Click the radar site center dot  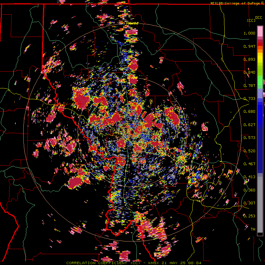click(x=132, y=132)
